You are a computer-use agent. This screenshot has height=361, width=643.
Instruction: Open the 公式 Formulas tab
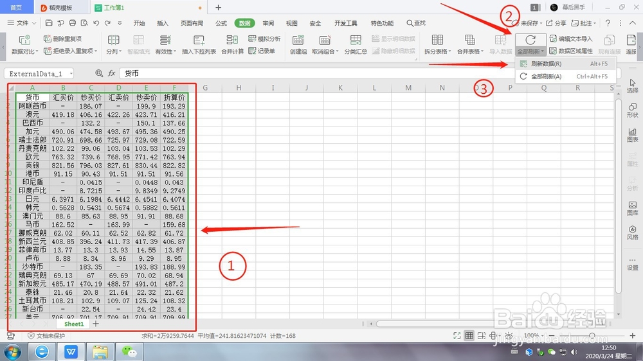221,23
